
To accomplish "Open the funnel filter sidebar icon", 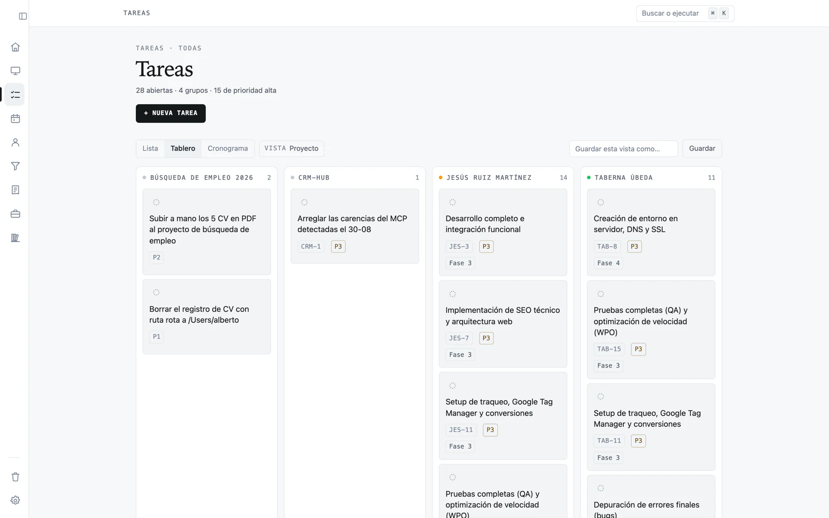I will (16, 166).
